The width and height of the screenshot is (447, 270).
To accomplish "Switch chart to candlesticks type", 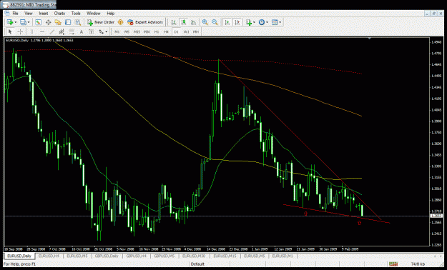I will click(184, 22).
